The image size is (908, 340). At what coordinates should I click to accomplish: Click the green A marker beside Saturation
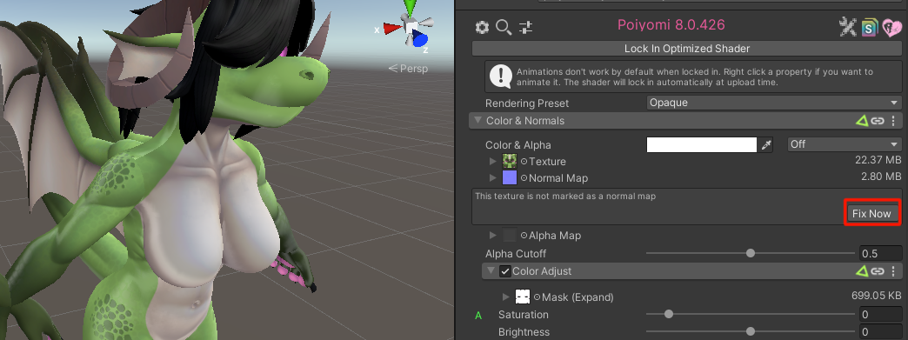click(x=478, y=316)
